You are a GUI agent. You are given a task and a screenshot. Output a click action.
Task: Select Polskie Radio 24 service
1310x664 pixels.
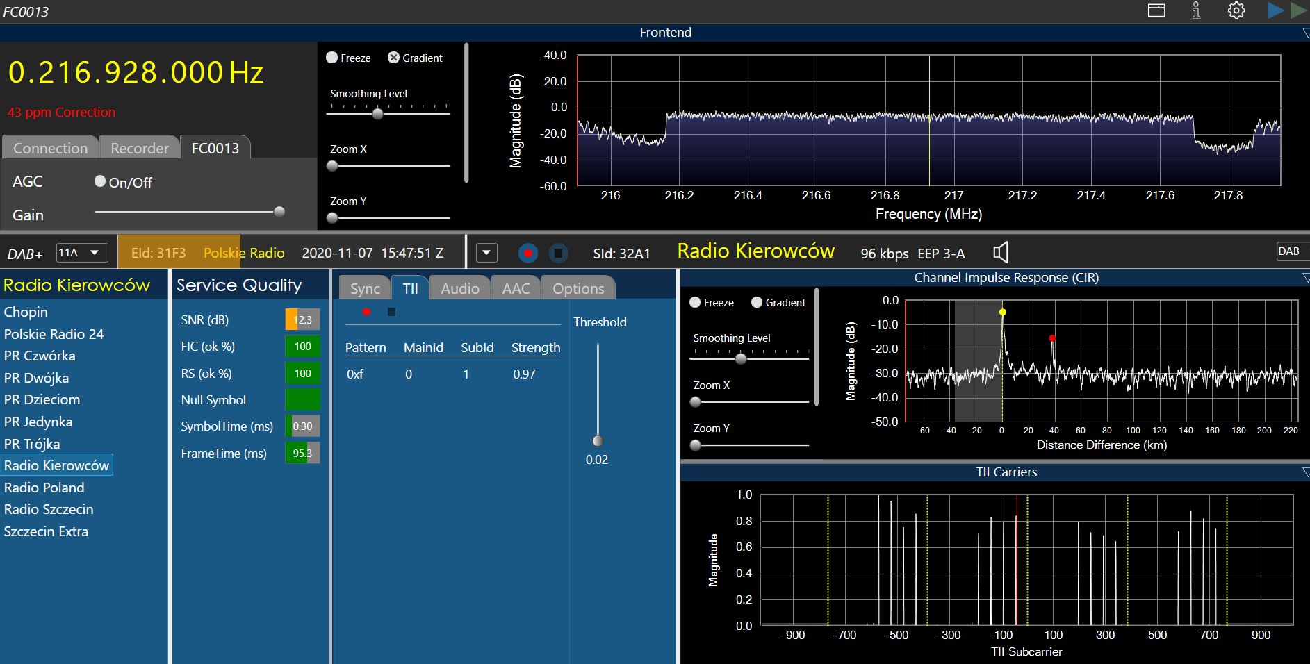coord(54,334)
